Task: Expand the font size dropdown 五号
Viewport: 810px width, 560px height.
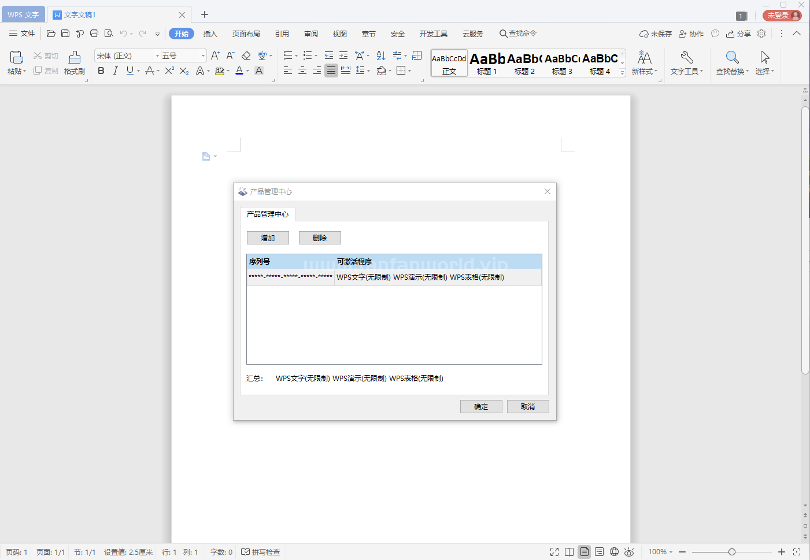Action: point(203,55)
